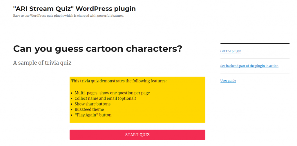
Task: Click the START QUIZ button
Action: (137, 135)
